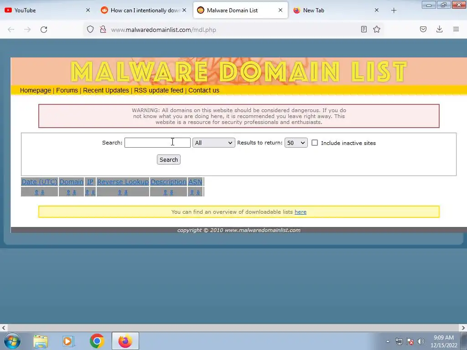Toggle reader view icon in address bar
This screenshot has width=467, height=350.
[363, 29]
